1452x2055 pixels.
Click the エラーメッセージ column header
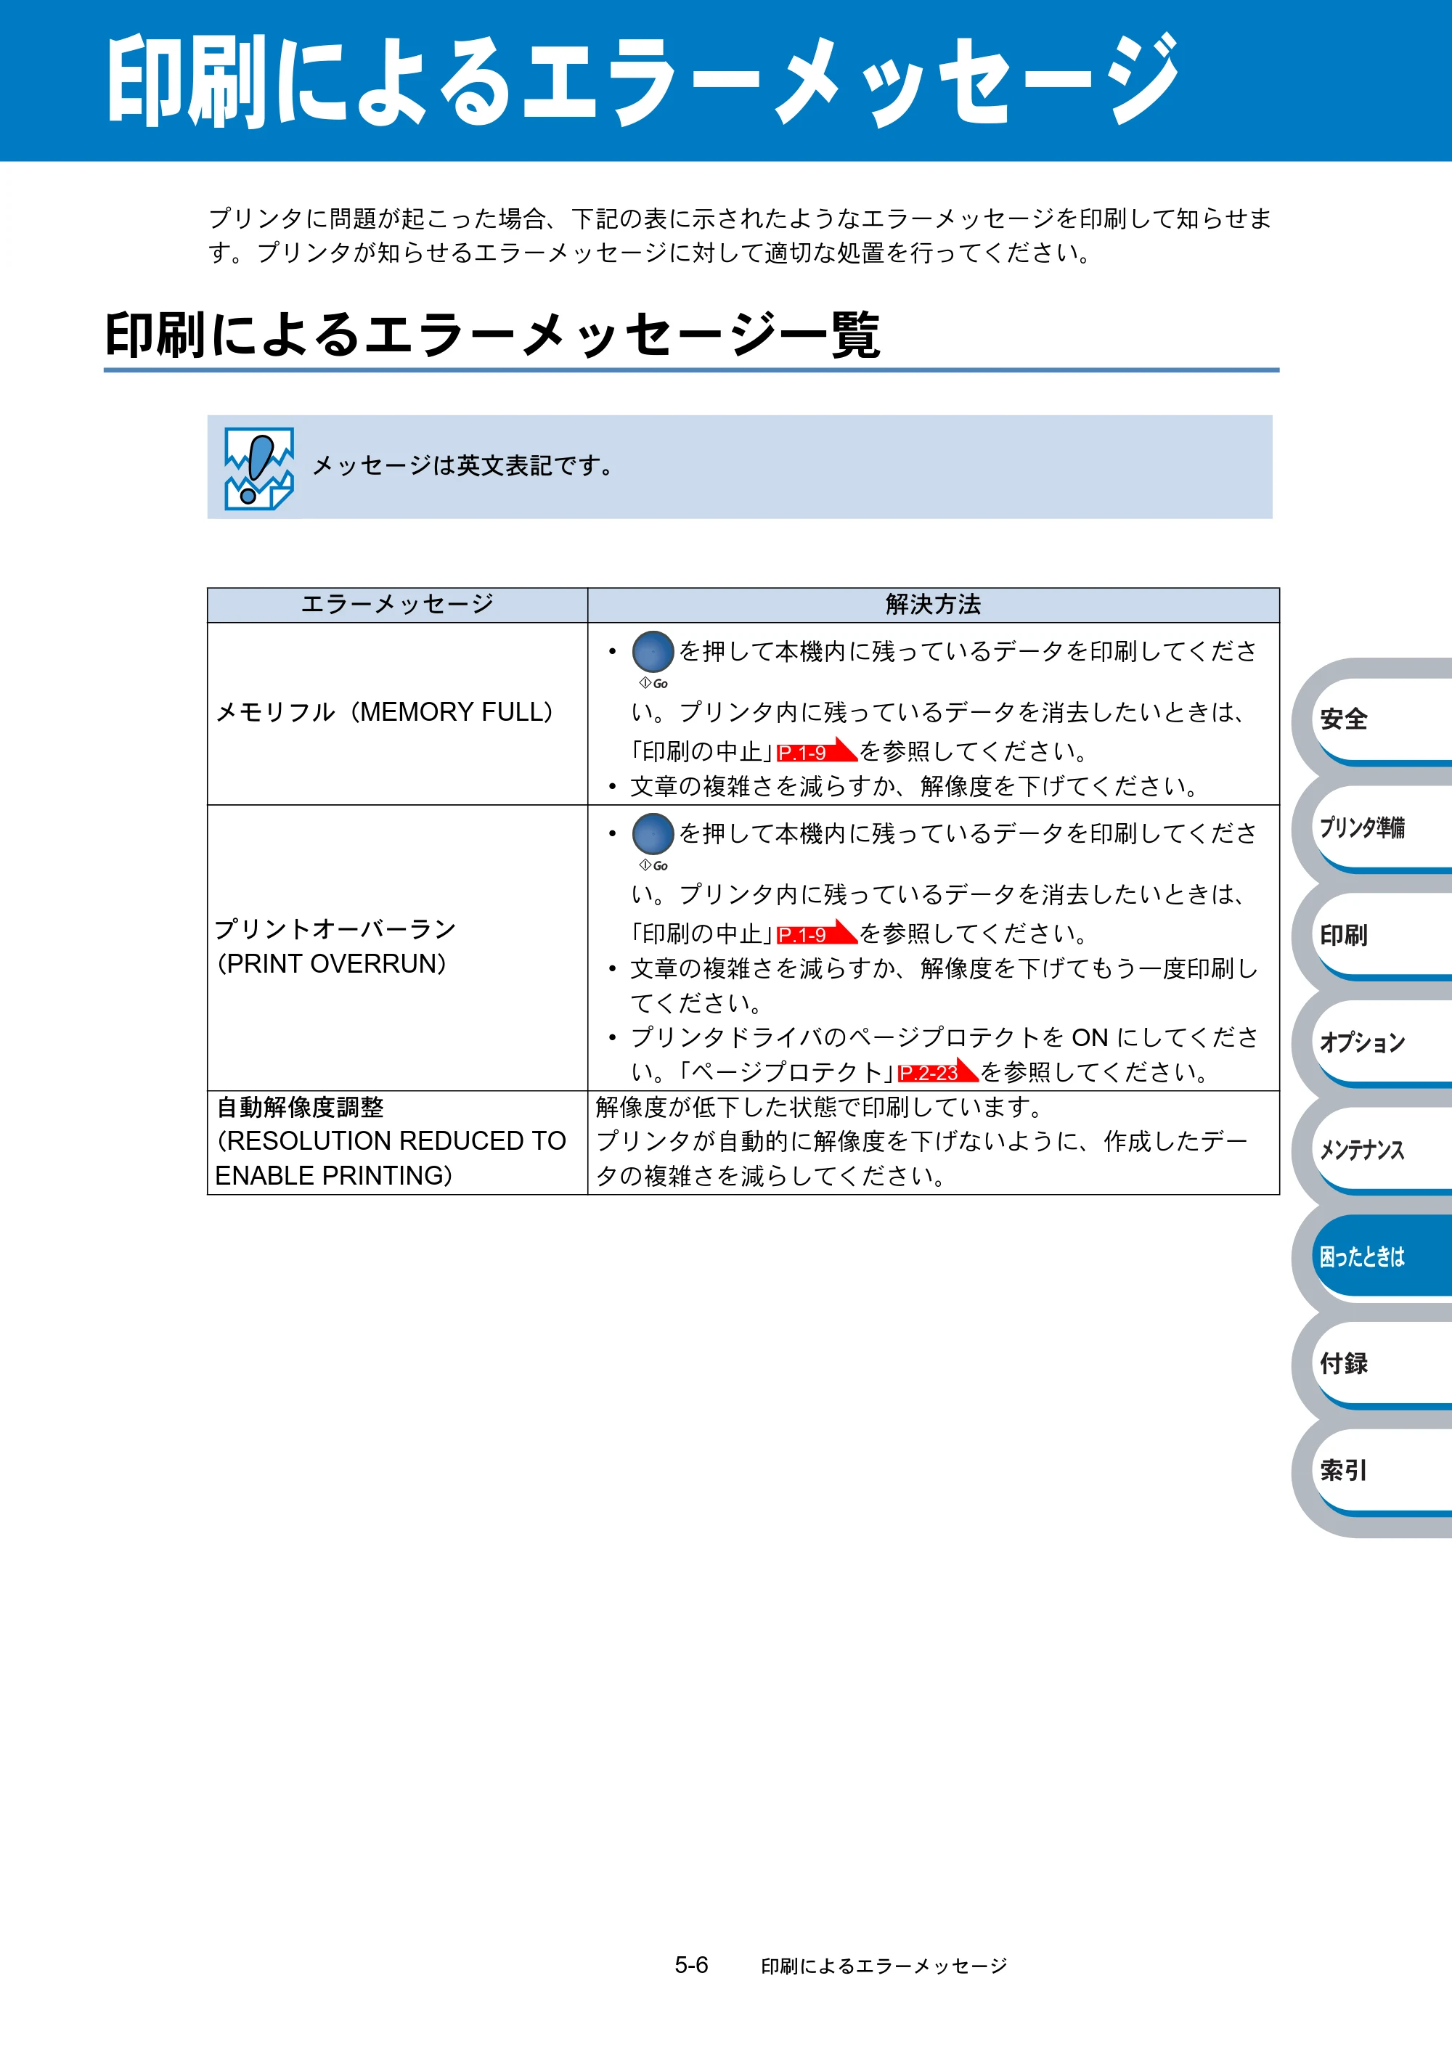(397, 604)
